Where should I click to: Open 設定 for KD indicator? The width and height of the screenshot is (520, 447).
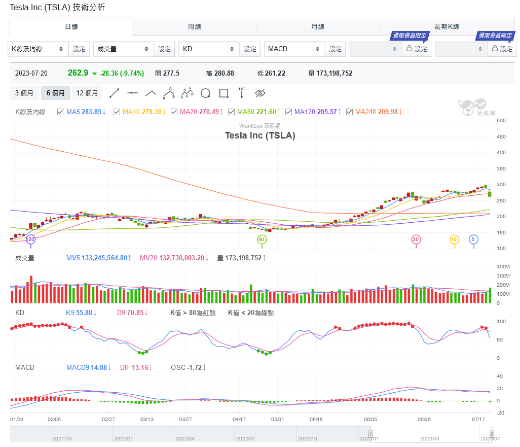point(250,49)
